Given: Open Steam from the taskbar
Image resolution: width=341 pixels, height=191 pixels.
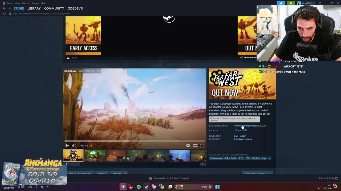Looking at the screenshot, I should 146,187.
